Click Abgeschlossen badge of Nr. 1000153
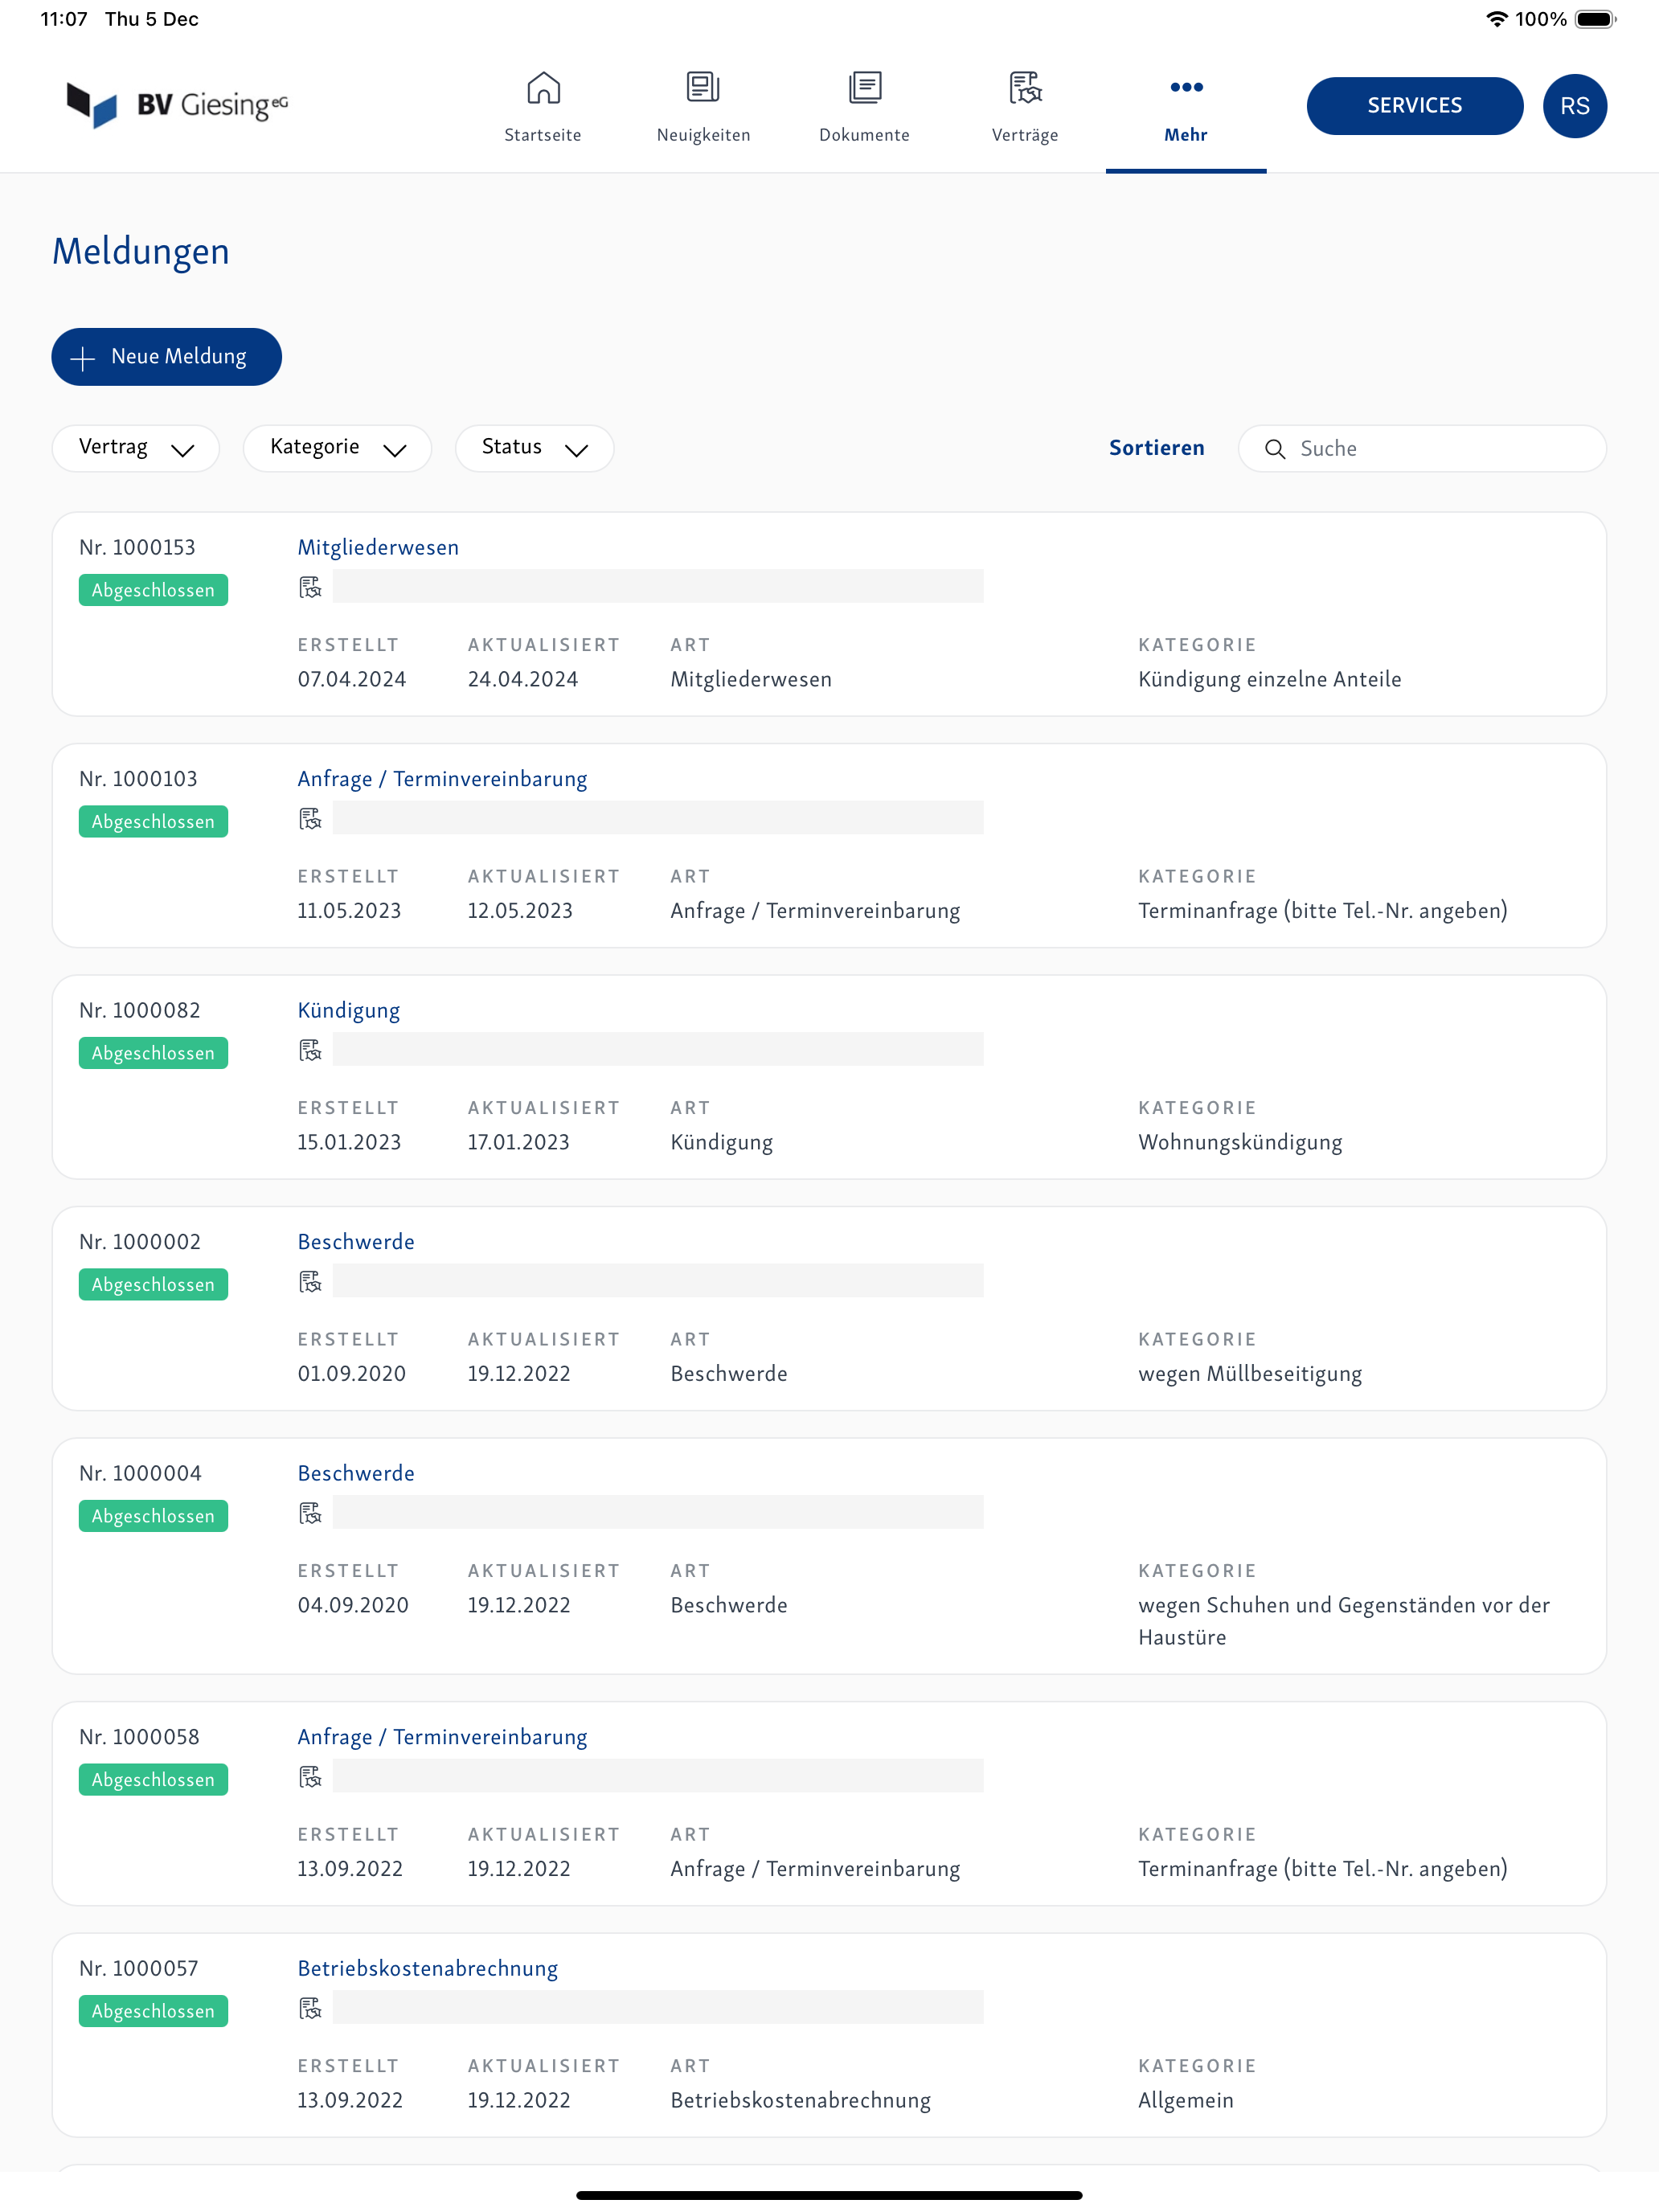Image resolution: width=1659 pixels, height=2212 pixels. (x=153, y=590)
